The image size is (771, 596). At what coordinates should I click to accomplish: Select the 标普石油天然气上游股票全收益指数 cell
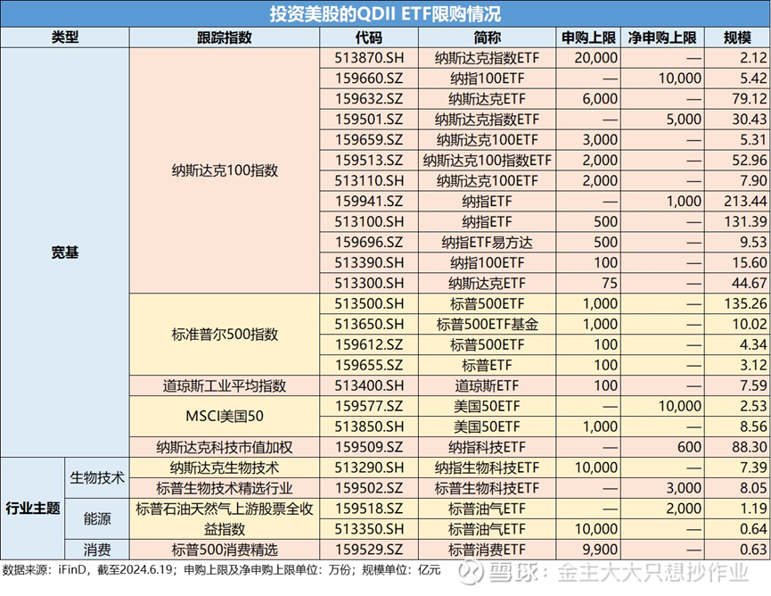tap(225, 518)
